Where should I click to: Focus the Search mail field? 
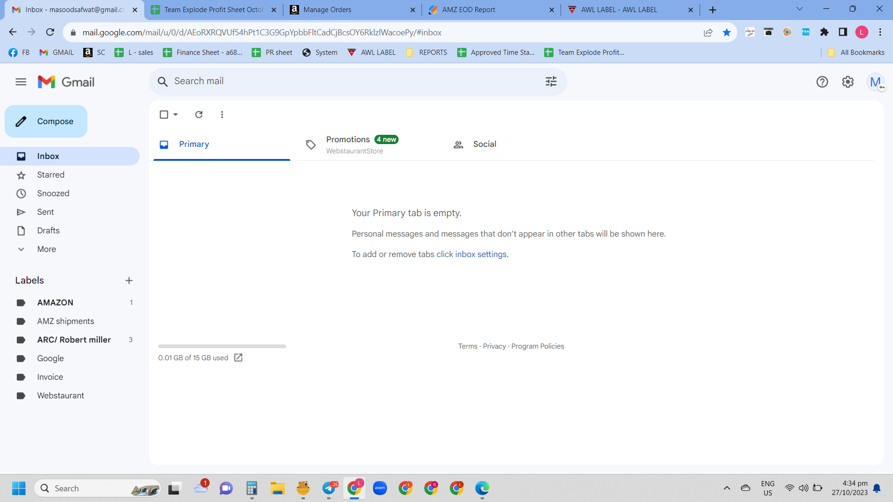coord(353,81)
